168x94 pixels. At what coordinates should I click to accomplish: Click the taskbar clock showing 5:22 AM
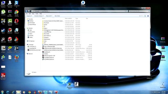click(x=164, y=92)
